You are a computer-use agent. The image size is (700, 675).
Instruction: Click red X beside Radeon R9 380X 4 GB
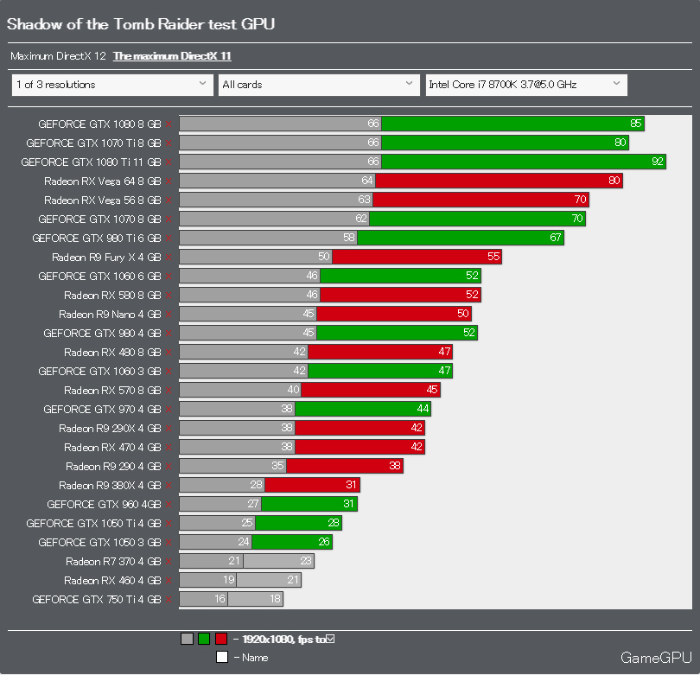(x=169, y=486)
